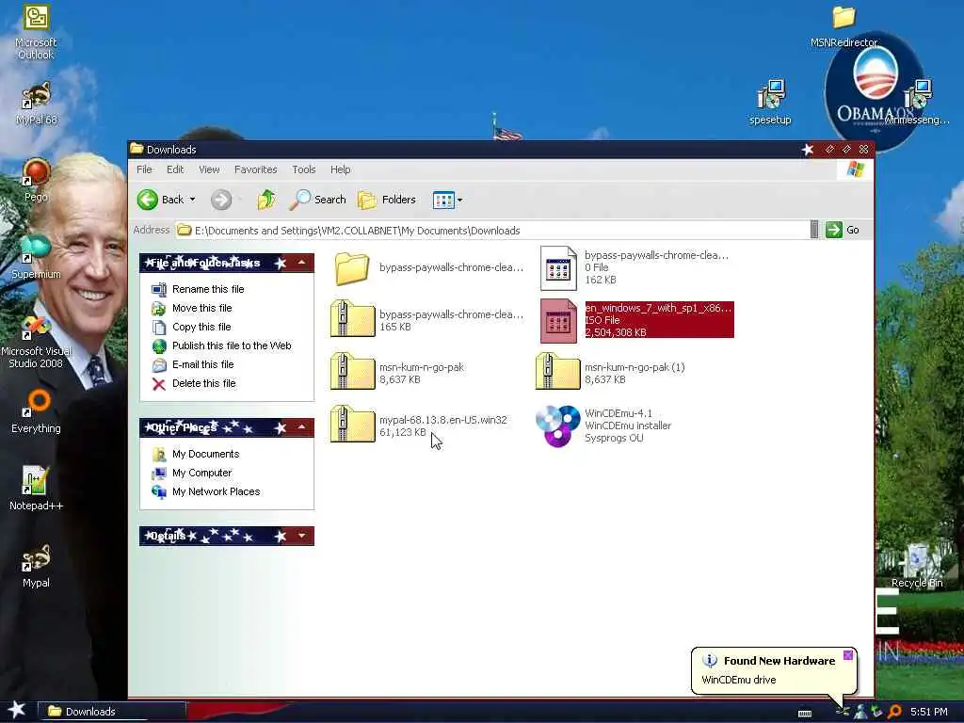Launch MyPal 68 desktop shortcut

tap(36, 104)
